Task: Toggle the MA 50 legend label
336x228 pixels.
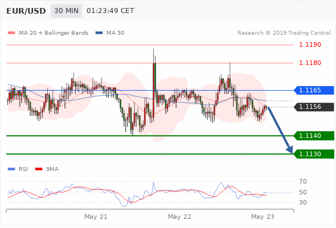Action: pos(115,33)
